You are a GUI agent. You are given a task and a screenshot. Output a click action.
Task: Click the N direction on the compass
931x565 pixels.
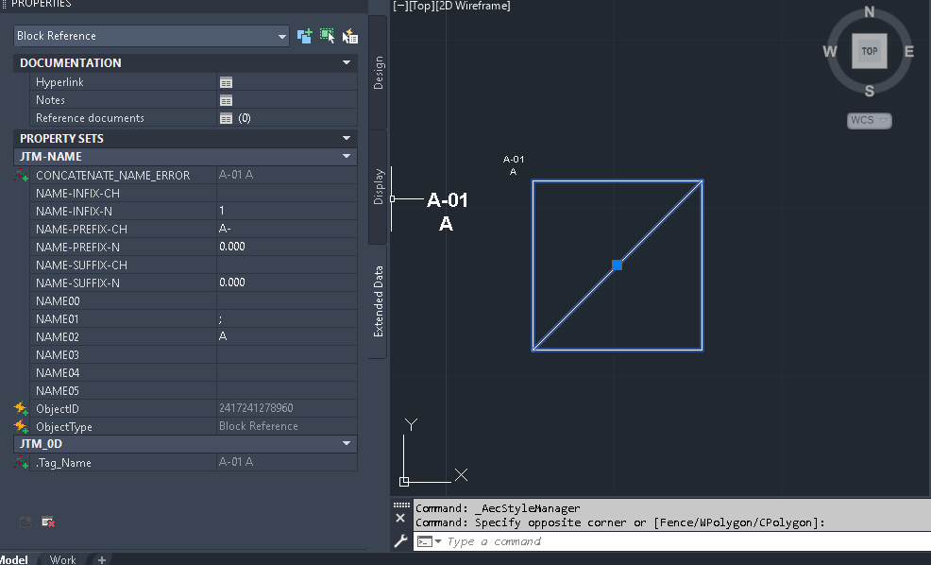click(x=869, y=12)
